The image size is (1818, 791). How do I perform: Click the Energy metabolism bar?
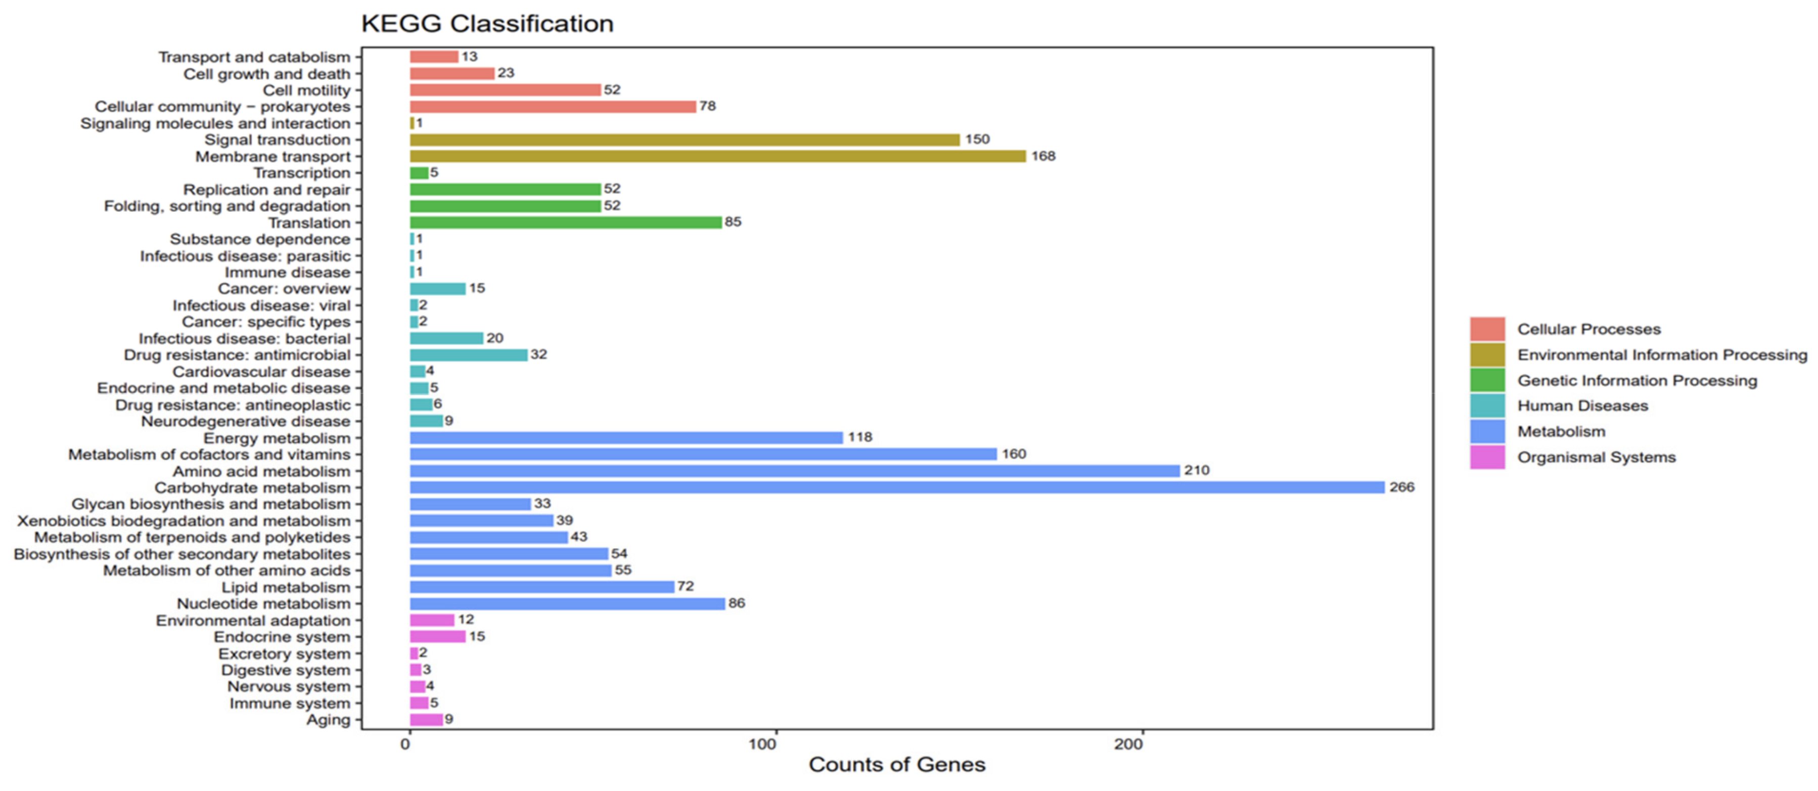[626, 438]
